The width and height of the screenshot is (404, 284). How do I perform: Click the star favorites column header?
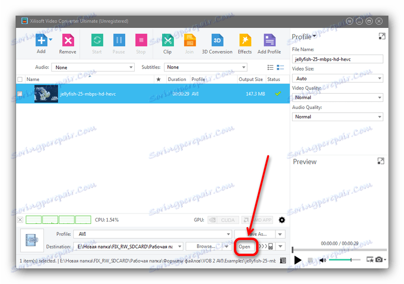click(158, 79)
